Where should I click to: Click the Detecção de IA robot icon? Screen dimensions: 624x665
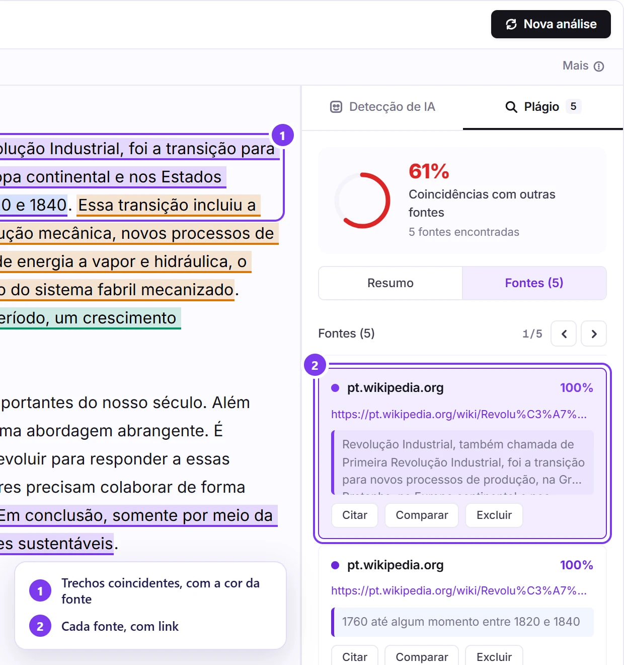[x=336, y=107]
